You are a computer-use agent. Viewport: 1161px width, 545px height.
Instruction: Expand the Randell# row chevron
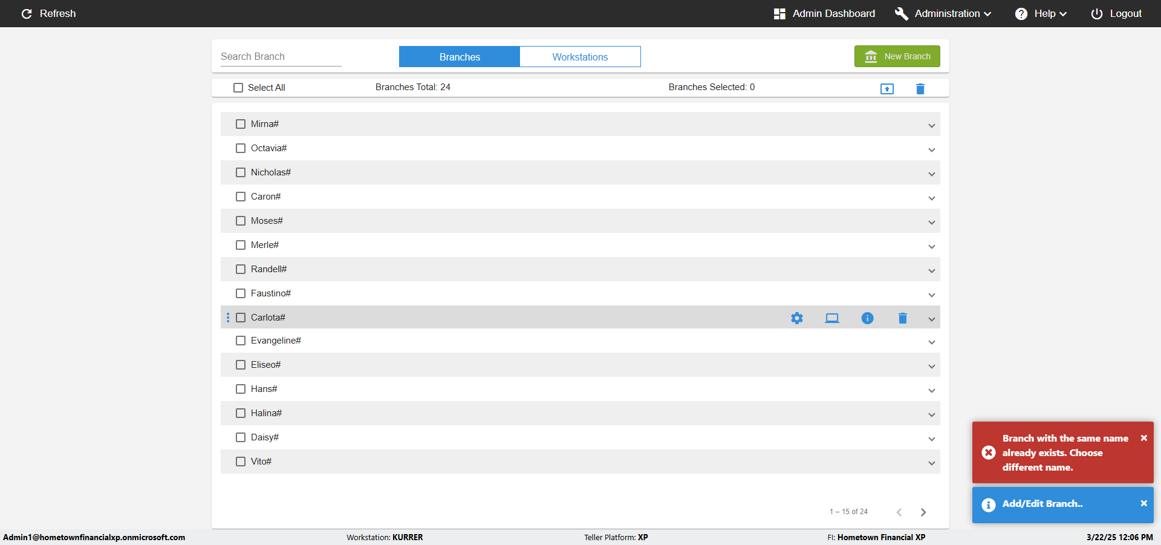[932, 270]
